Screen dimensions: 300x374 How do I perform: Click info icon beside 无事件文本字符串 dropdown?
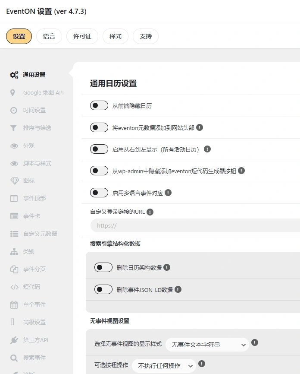click(255, 343)
